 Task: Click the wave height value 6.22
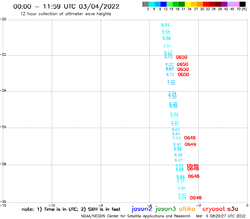coord(169,64)
